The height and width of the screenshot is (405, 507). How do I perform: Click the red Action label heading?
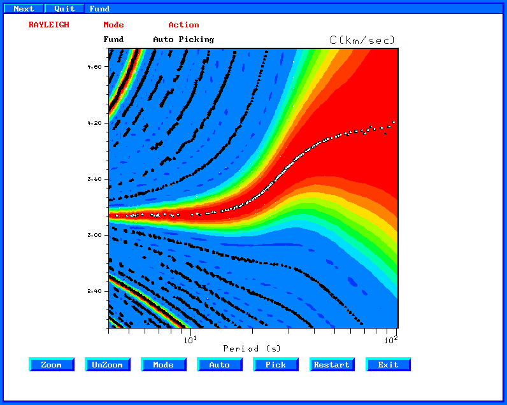click(x=183, y=25)
